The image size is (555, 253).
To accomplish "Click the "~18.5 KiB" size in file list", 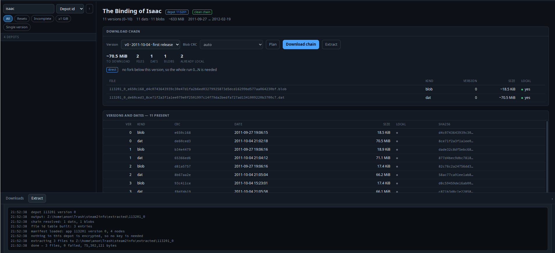I will (508, 89).
